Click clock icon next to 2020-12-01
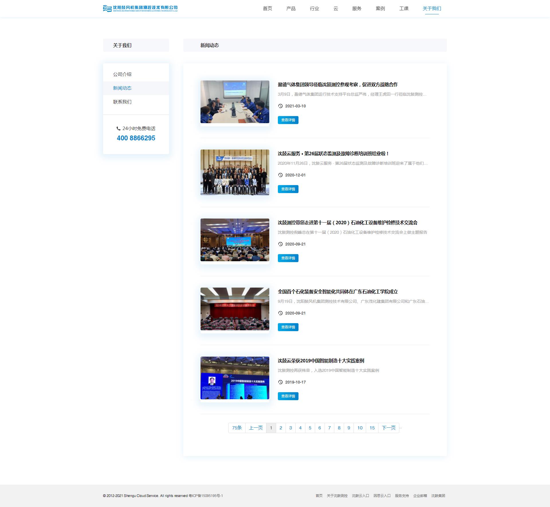550x507 pixels. point(280,175)
